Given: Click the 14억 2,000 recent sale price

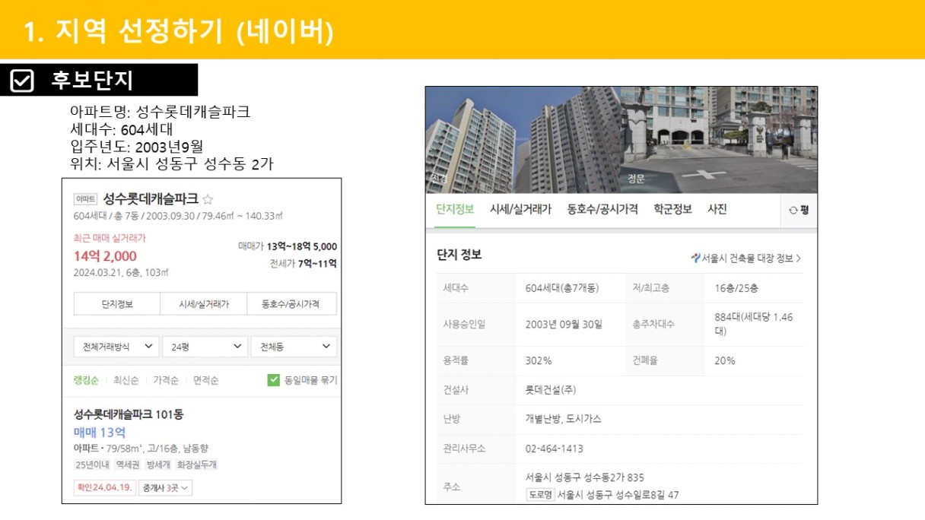Looking at the screenshot, I should pos(105,255).
